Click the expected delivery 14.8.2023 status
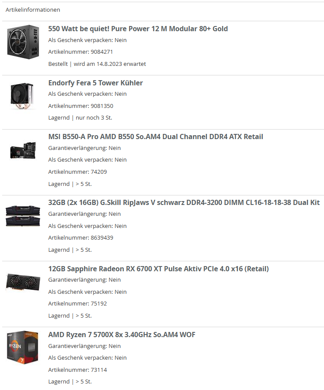Viewport: 324px width, 390px height. (x=97, y=64)
